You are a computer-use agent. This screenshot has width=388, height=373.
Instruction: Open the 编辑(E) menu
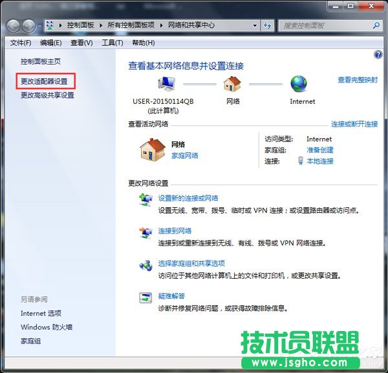pyautogui.click(x=50, y=43)
